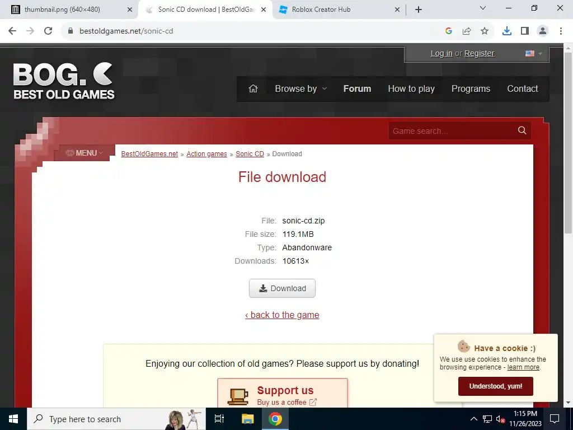Open Chrome downloads icon
Viewport: 573px width, 430px height.
507,31
